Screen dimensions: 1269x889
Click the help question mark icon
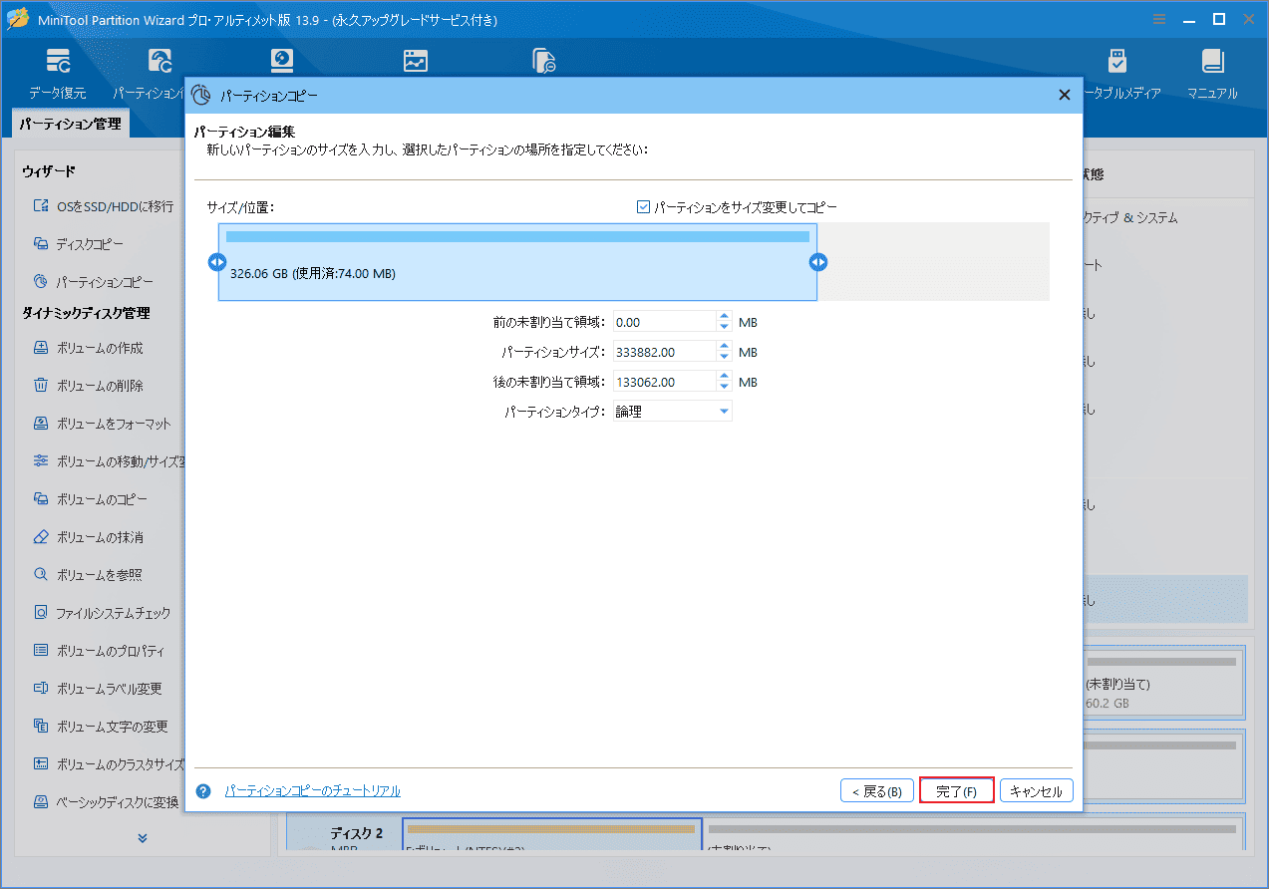(x=203, y=791)
